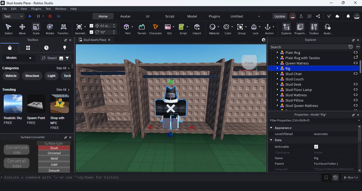Activate the Move tool
Screen dimensions: 362x191
[x=22, y=29]
